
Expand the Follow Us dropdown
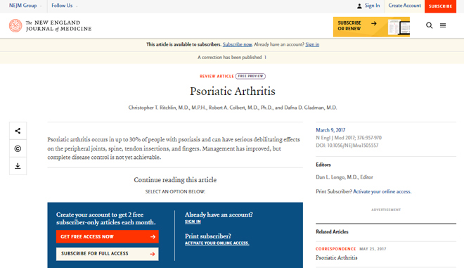[x=64, y=6]
